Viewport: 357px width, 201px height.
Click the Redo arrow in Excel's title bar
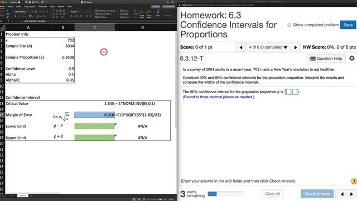[42, 2]
